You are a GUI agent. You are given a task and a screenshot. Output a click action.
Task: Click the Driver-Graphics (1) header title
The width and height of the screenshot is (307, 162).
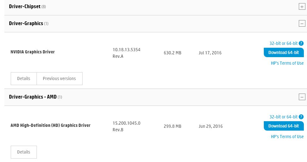pyautogui.click(x=26, y=23)
